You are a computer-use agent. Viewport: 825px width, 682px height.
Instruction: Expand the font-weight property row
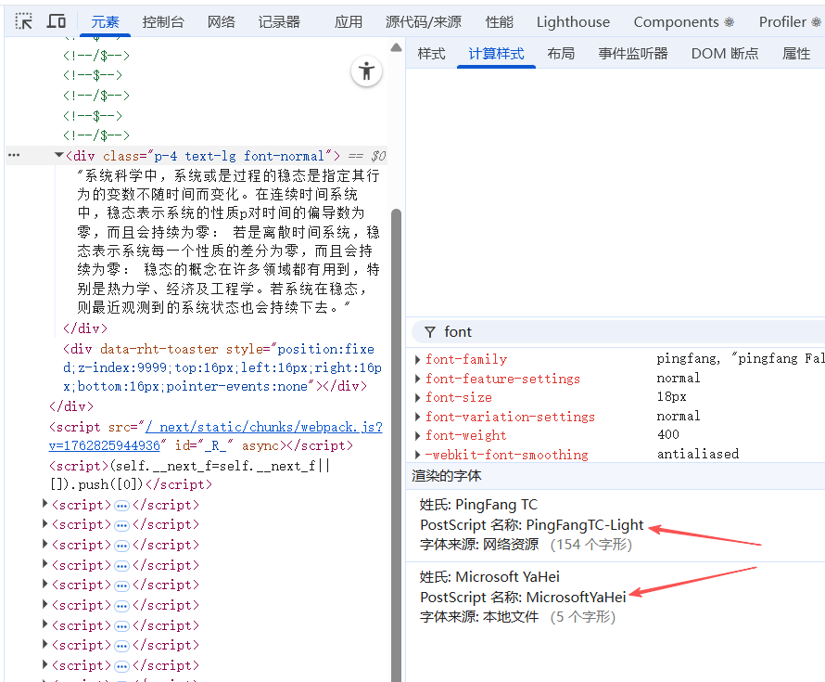[418, 435]
